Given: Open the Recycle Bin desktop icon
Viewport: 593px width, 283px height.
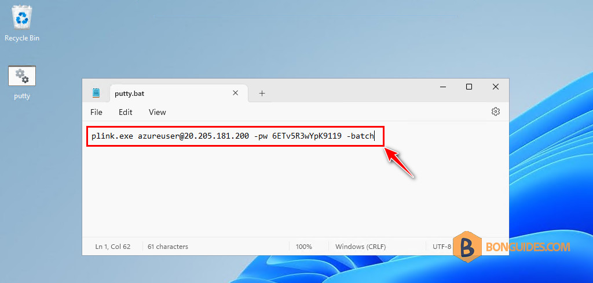Looking at the screenshot, I should (22, 18).
